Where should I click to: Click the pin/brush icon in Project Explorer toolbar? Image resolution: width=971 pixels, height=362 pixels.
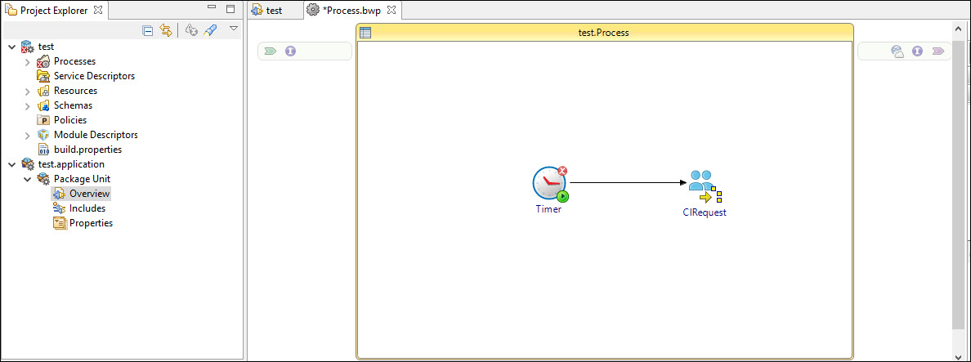click(x=210, y=30)
